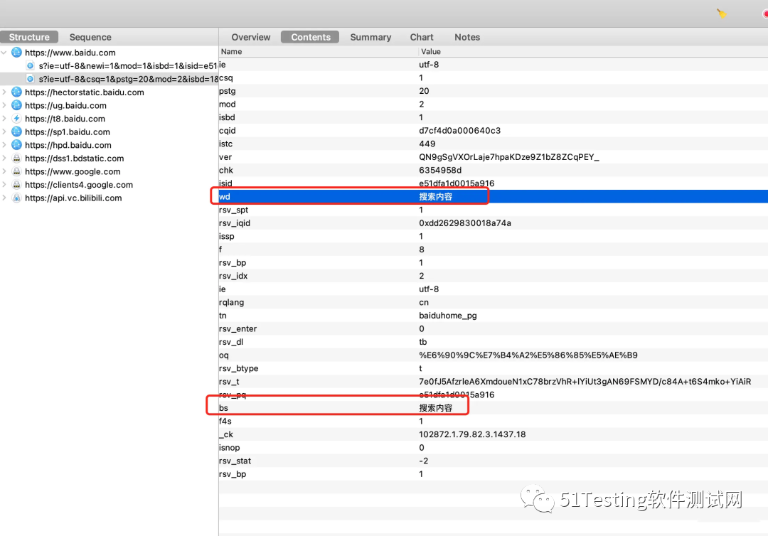The width and height of the screenshot is (768, 536).
Task: Open the Summary tab
Action: pos(370,37)
